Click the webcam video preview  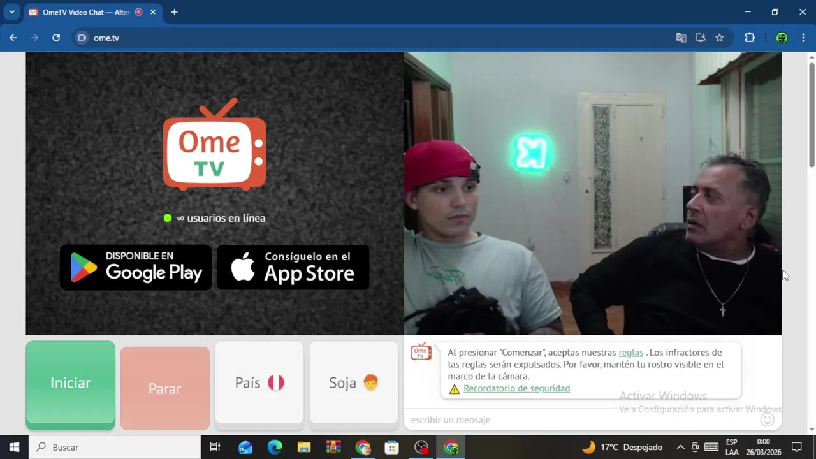click(x=593, y=193)
